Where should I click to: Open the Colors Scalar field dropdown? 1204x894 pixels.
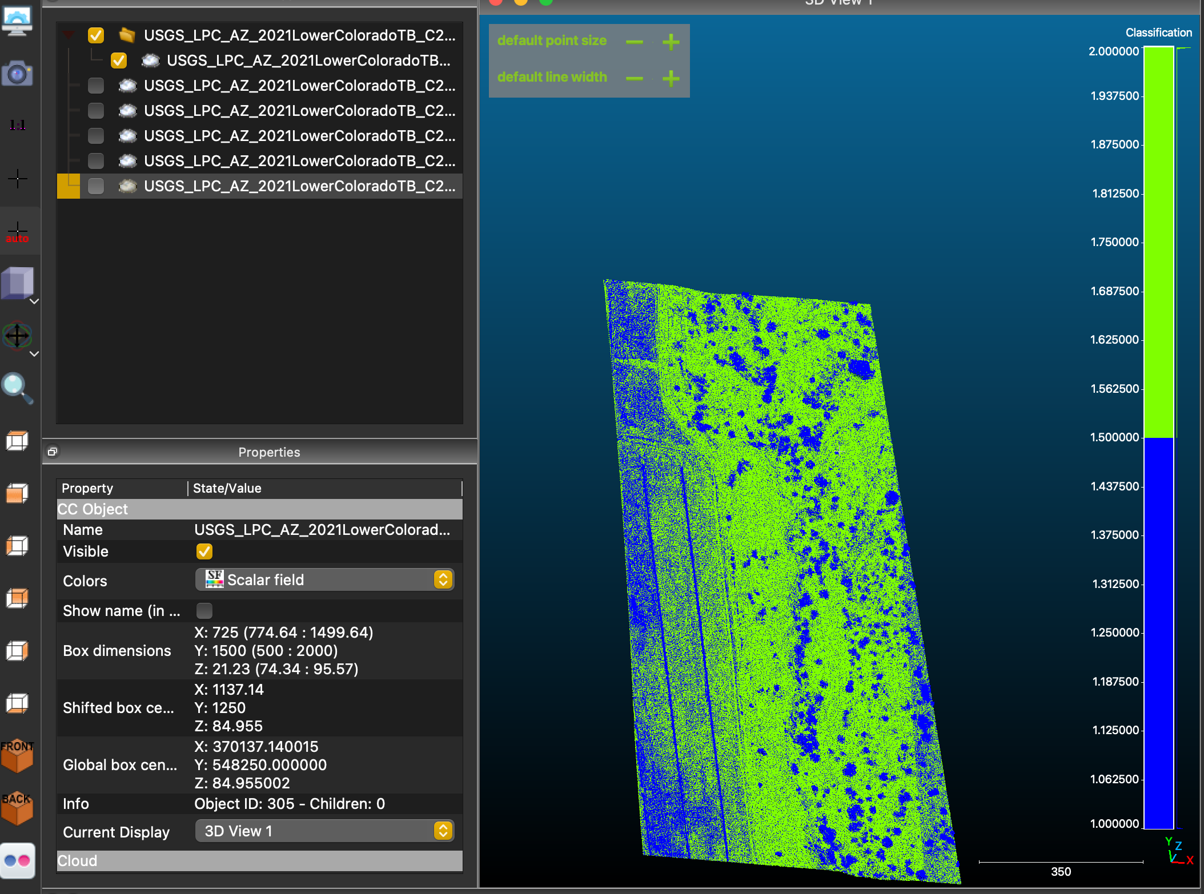pyautogui.click(x=324, y=579)
